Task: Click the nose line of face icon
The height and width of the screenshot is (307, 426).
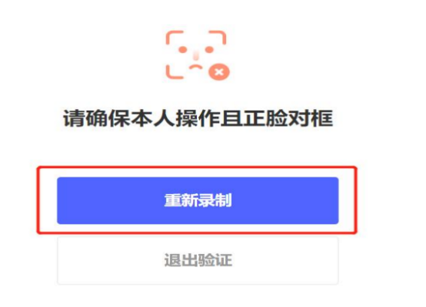Action: pyautogui.click(x=196, y=55)
